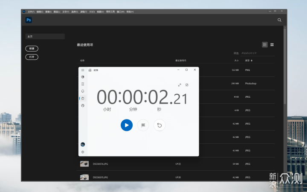Click the DSC00576.JPG file name
This screenshot has height=192, width=307.
tap(101, 164)
